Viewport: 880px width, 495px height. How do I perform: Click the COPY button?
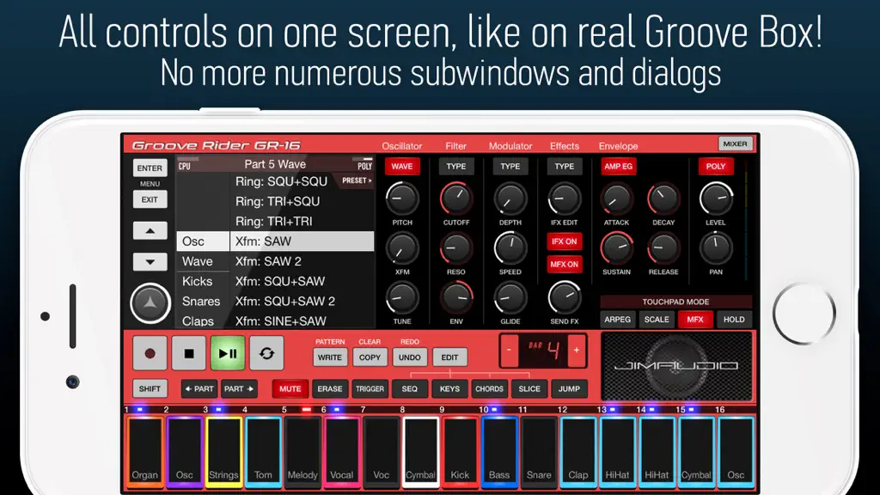[370, 357]
